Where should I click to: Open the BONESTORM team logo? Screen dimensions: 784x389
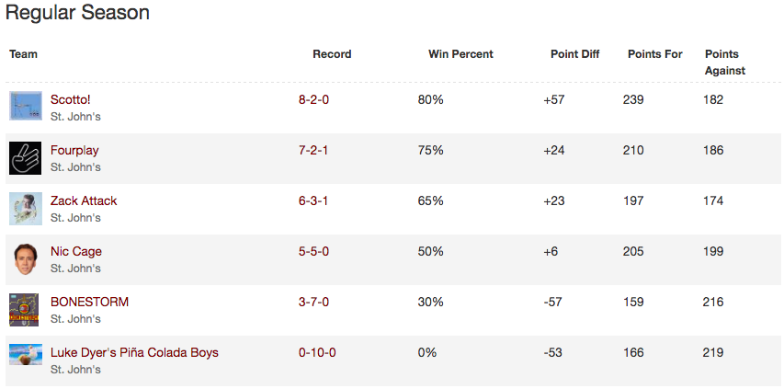point(24,310)
